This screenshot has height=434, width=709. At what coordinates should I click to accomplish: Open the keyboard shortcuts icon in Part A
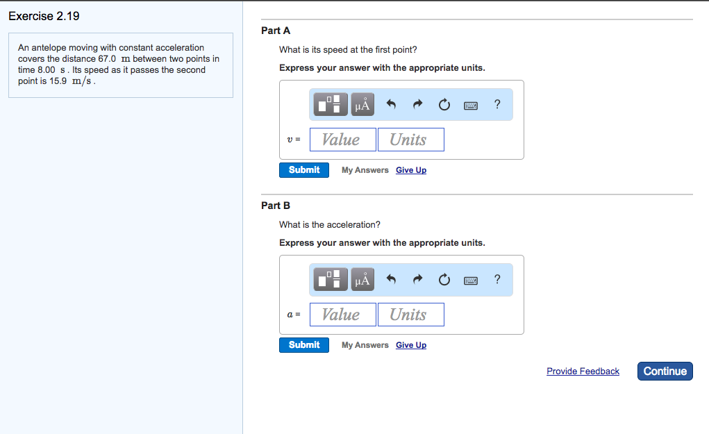pos(471,105)
